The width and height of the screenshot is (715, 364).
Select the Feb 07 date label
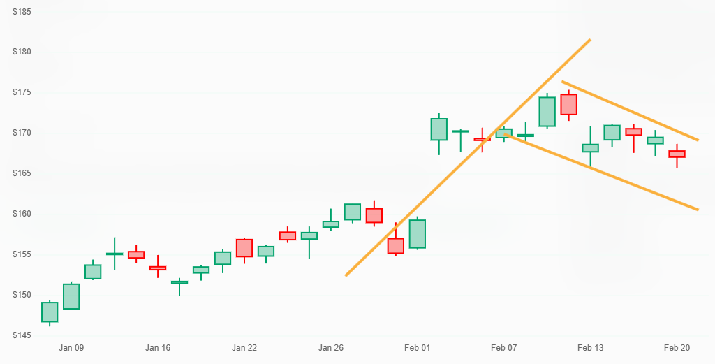pyautogui.click(x=503, y=347)
